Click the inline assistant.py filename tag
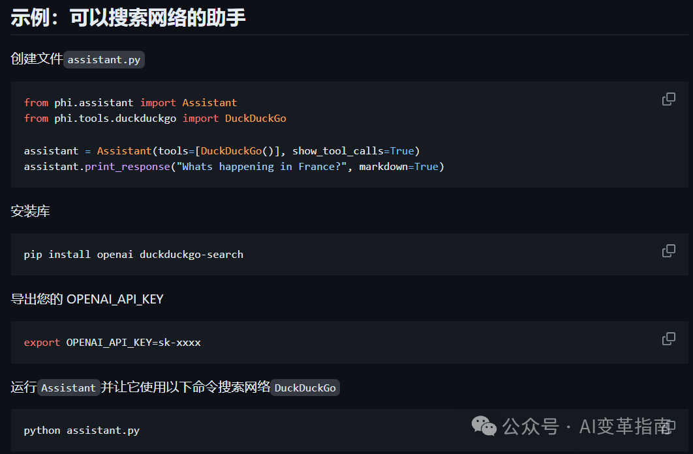 point(104,60)
